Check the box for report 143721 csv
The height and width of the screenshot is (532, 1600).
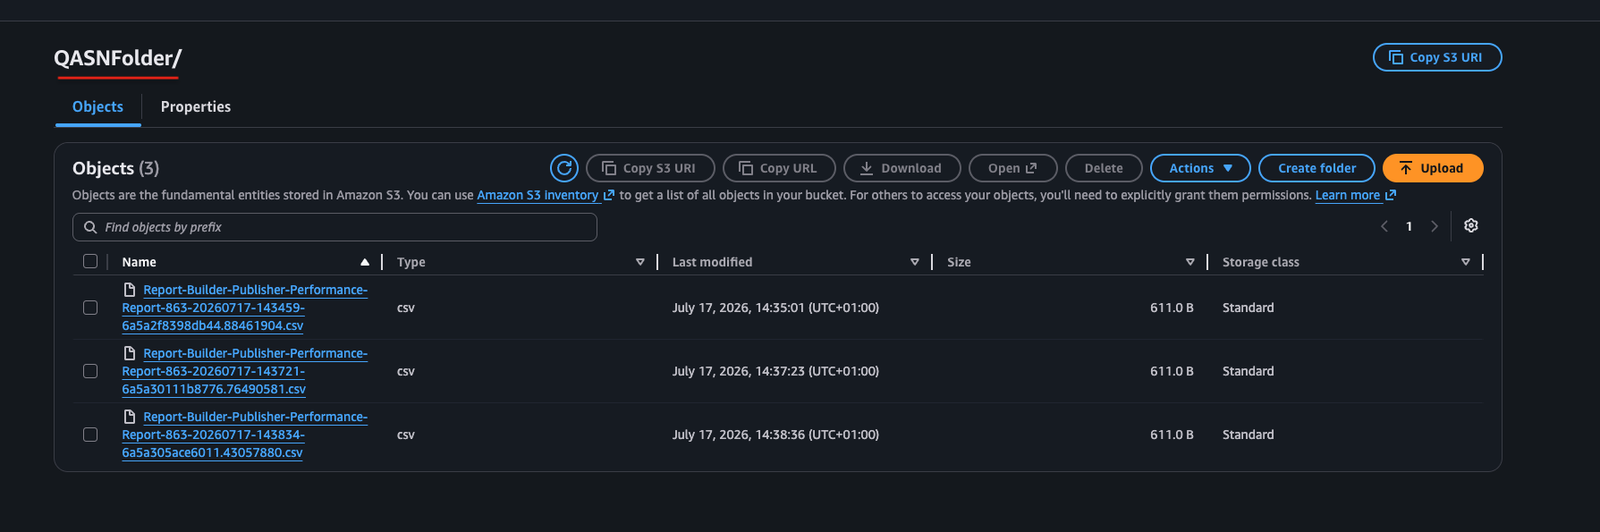pos(90,371)
